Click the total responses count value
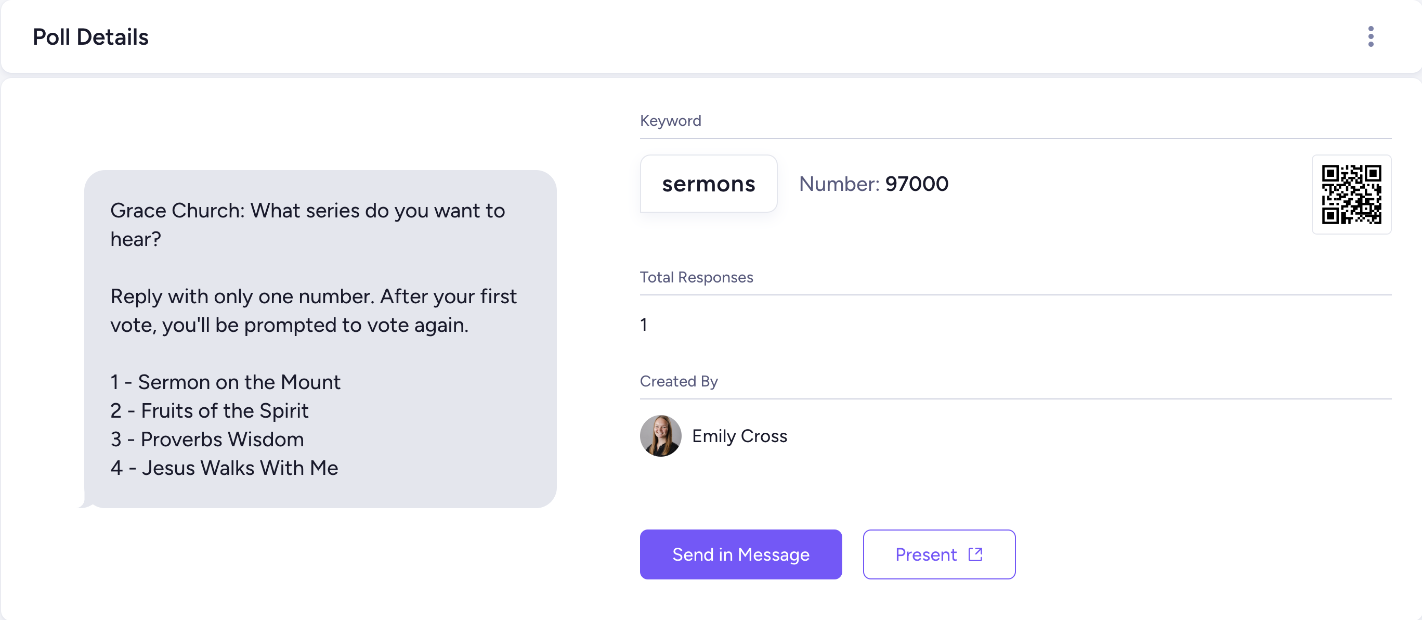1422x620 pixels. point(644,325)
